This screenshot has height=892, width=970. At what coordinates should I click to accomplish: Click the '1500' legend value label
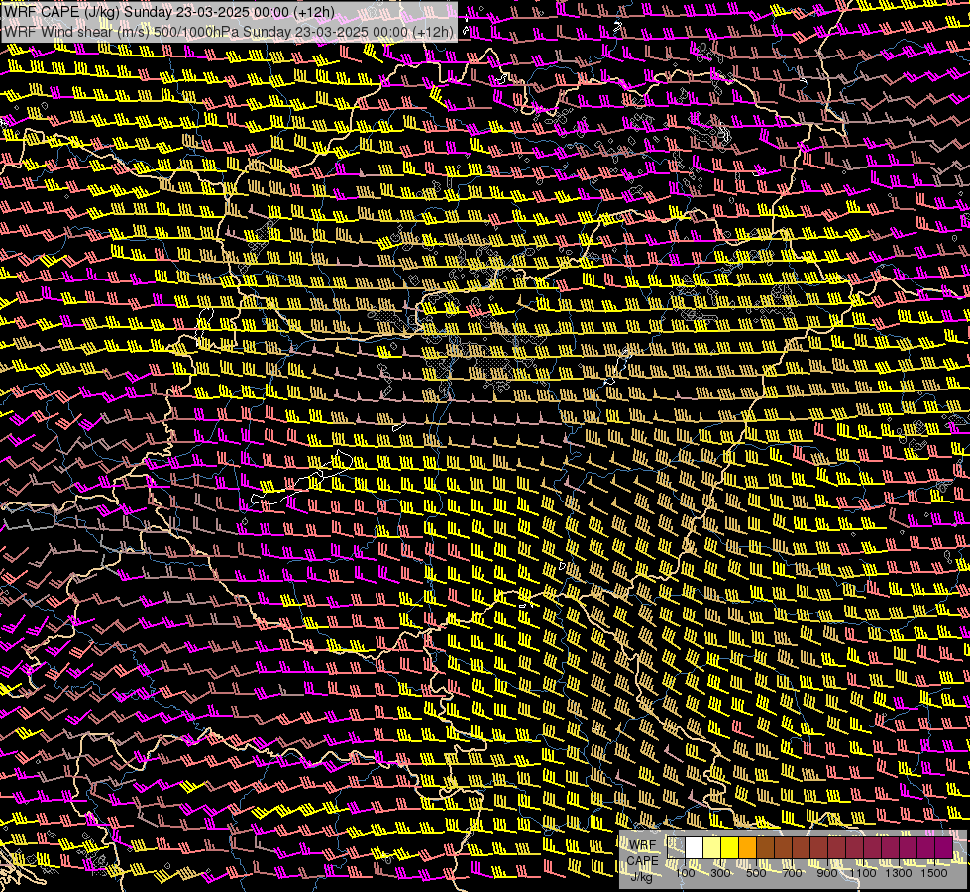click(934, 873)
